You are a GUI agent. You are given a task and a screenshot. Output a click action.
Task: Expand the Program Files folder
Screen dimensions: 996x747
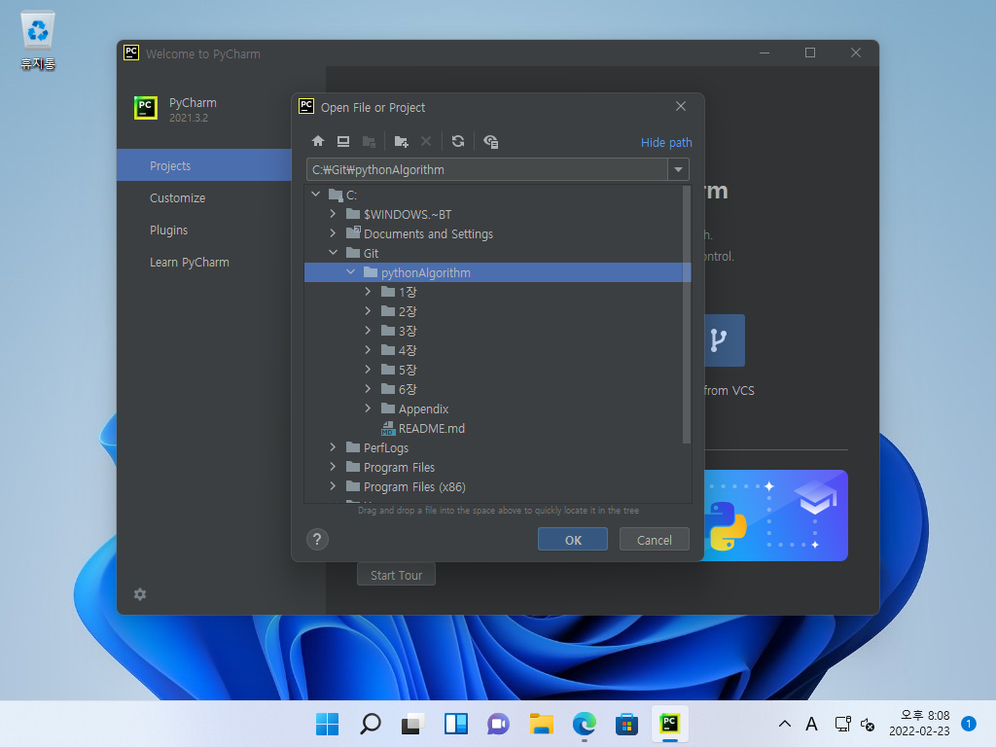pos(333,467)
